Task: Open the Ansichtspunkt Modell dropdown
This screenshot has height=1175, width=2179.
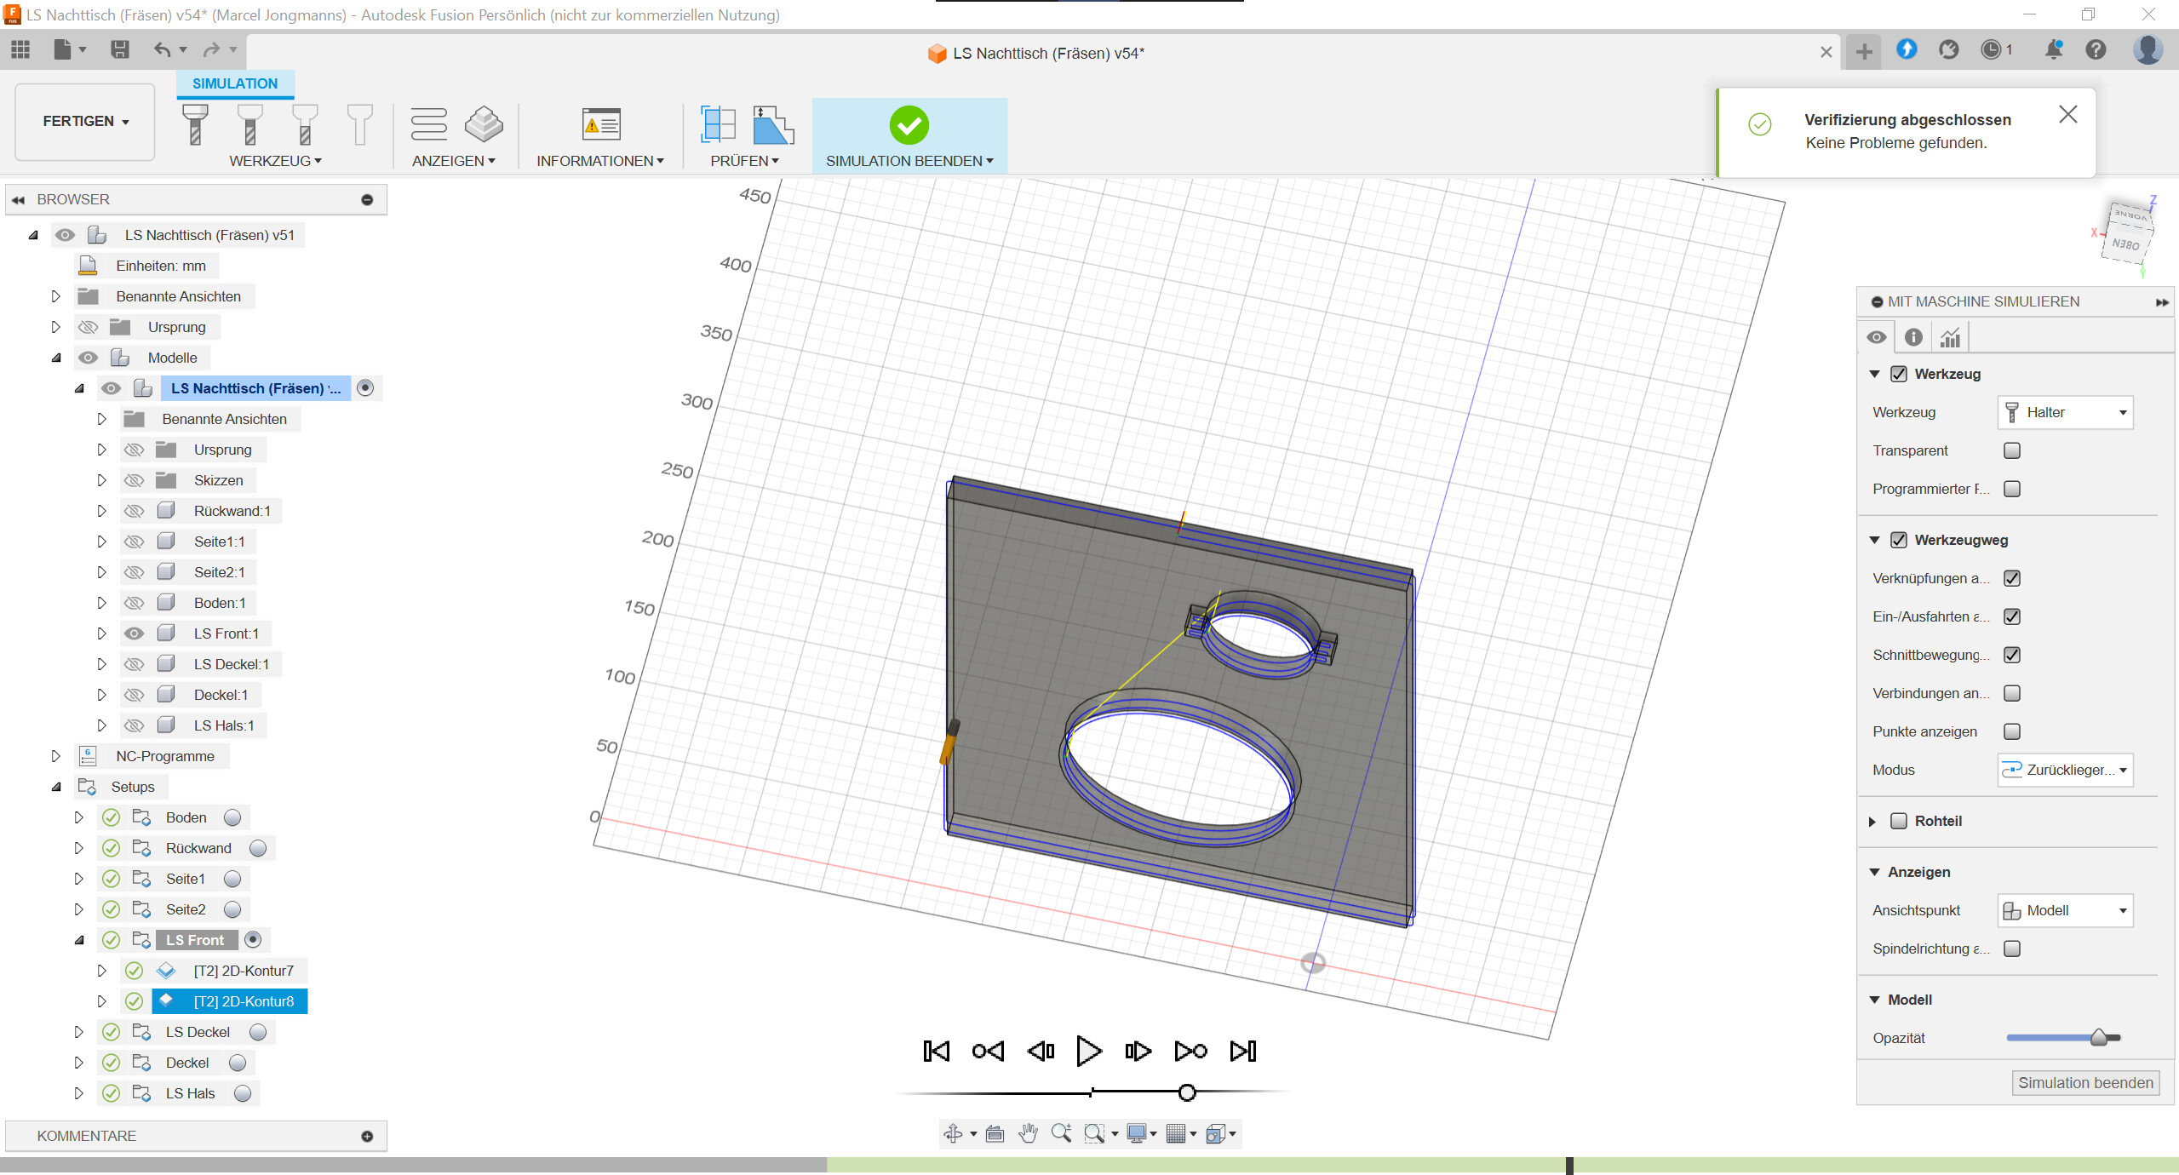Action: [2065, 910]
